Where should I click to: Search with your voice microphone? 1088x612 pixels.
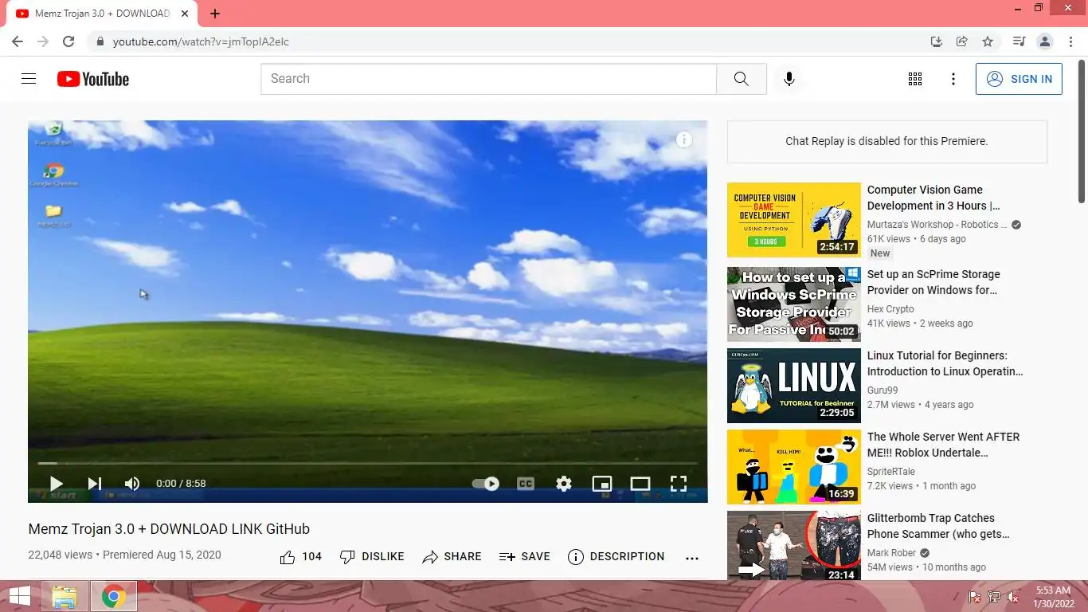tap(789, 79)
